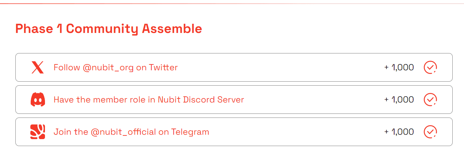
Task: Click the Discord logo icon
Action: pos(38,100)
